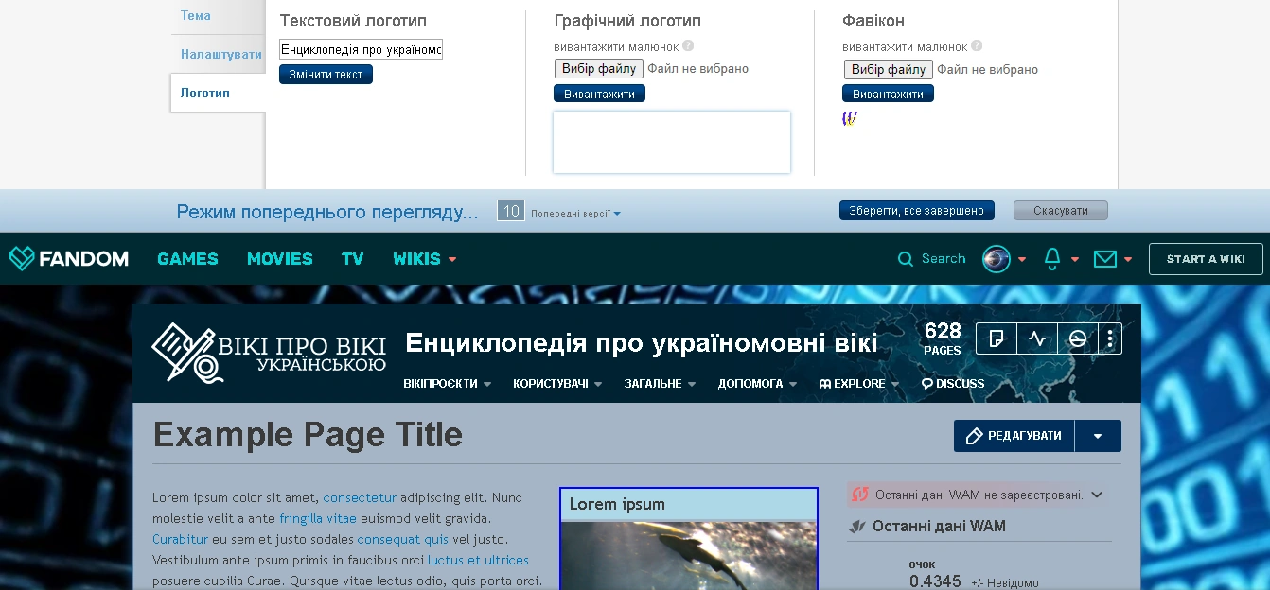Expand the ДОПОМОГА navigation menu

coord(757,384)
